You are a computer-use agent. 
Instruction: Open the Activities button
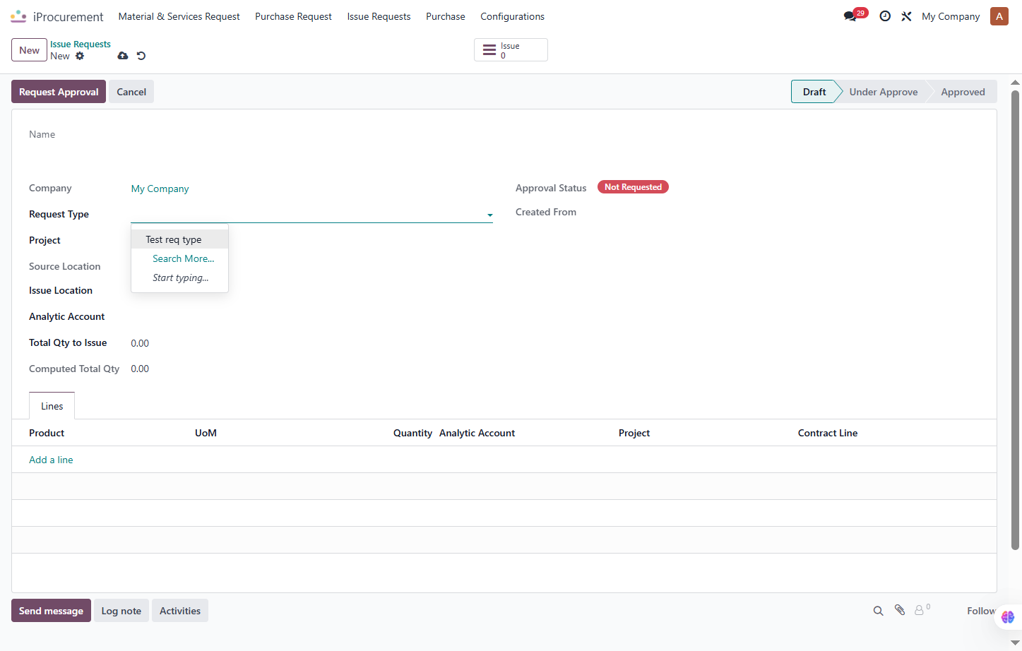click(x=179, y=611)
